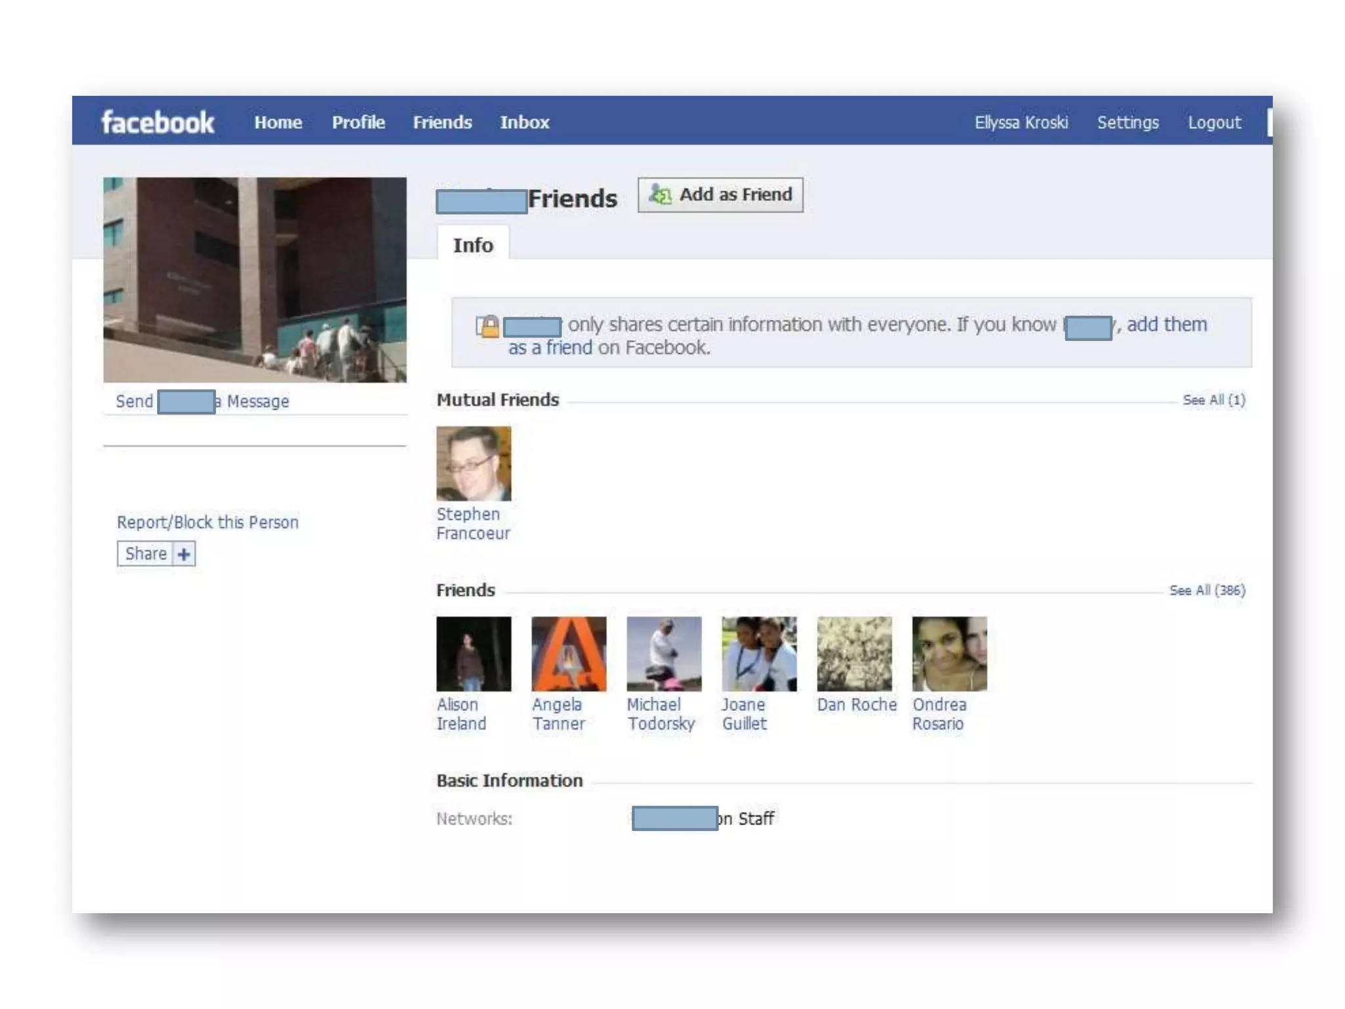Click Report/Block this Person link
1345x1009 pixels.
[x=208, y=522]
